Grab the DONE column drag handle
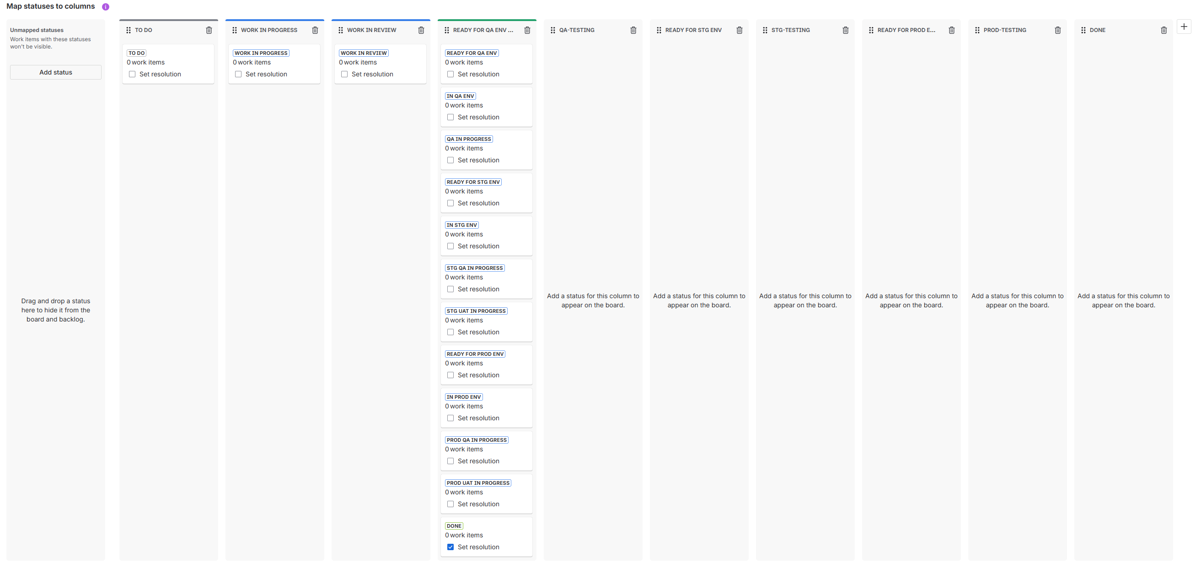This screenshot has width=1201, height=568. click(1083, 30)
